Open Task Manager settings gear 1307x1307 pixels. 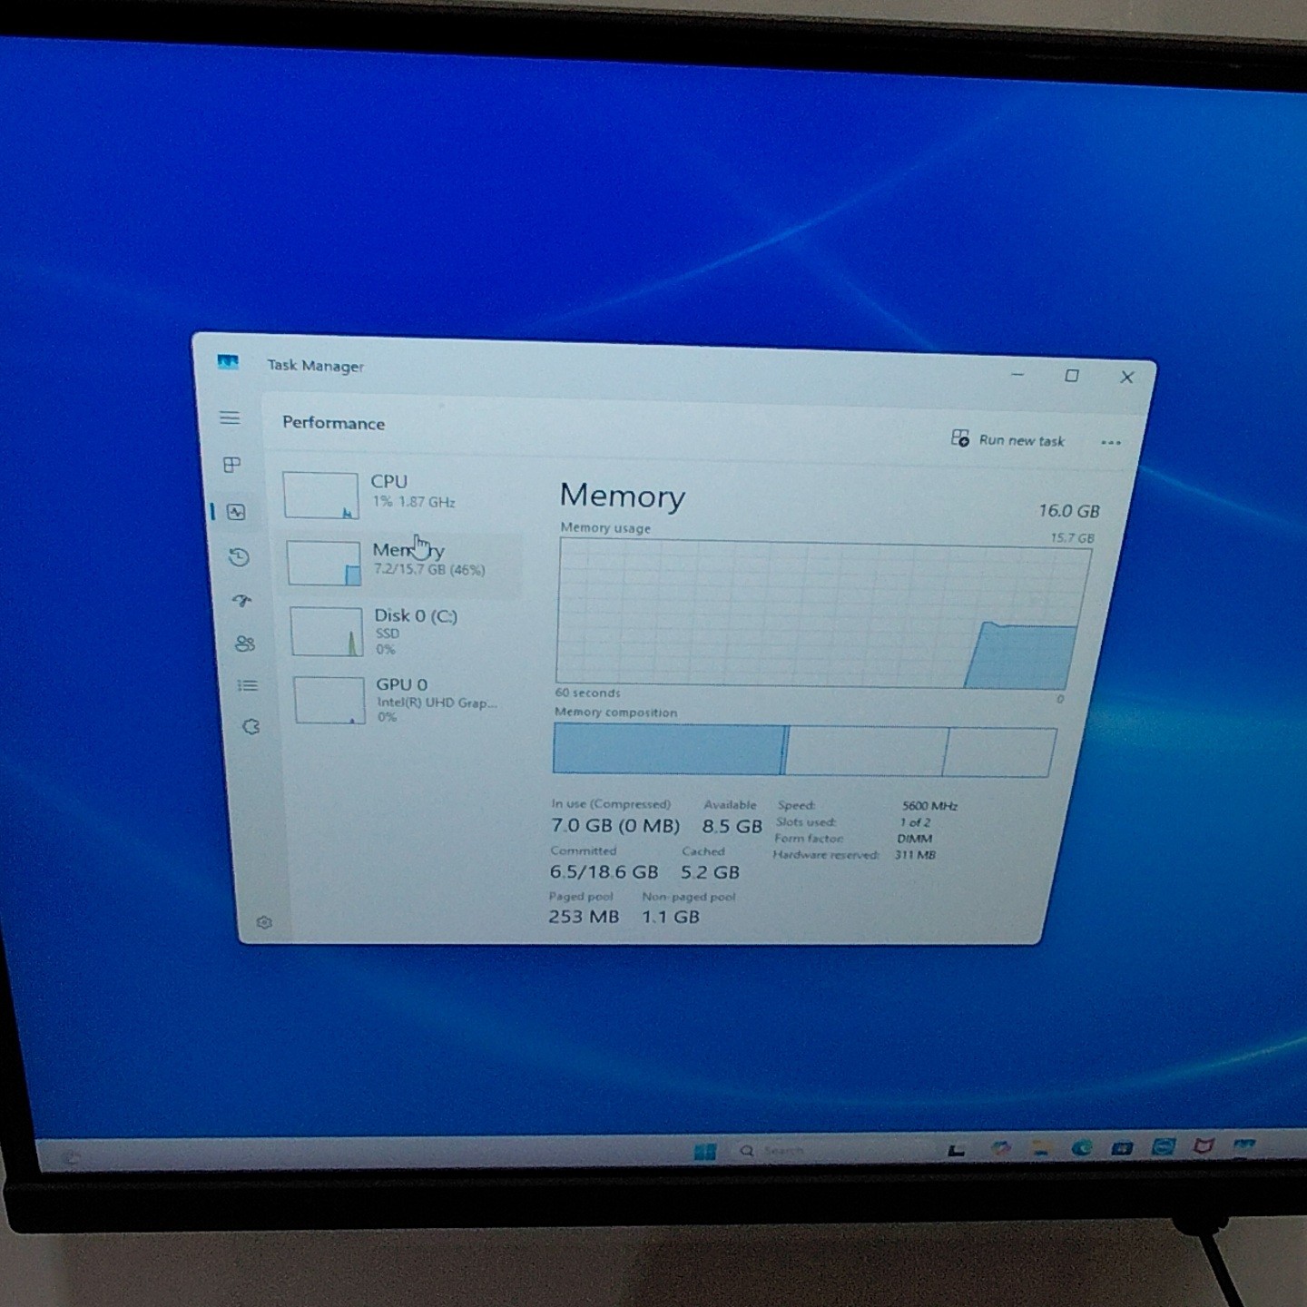pos(264,922)
